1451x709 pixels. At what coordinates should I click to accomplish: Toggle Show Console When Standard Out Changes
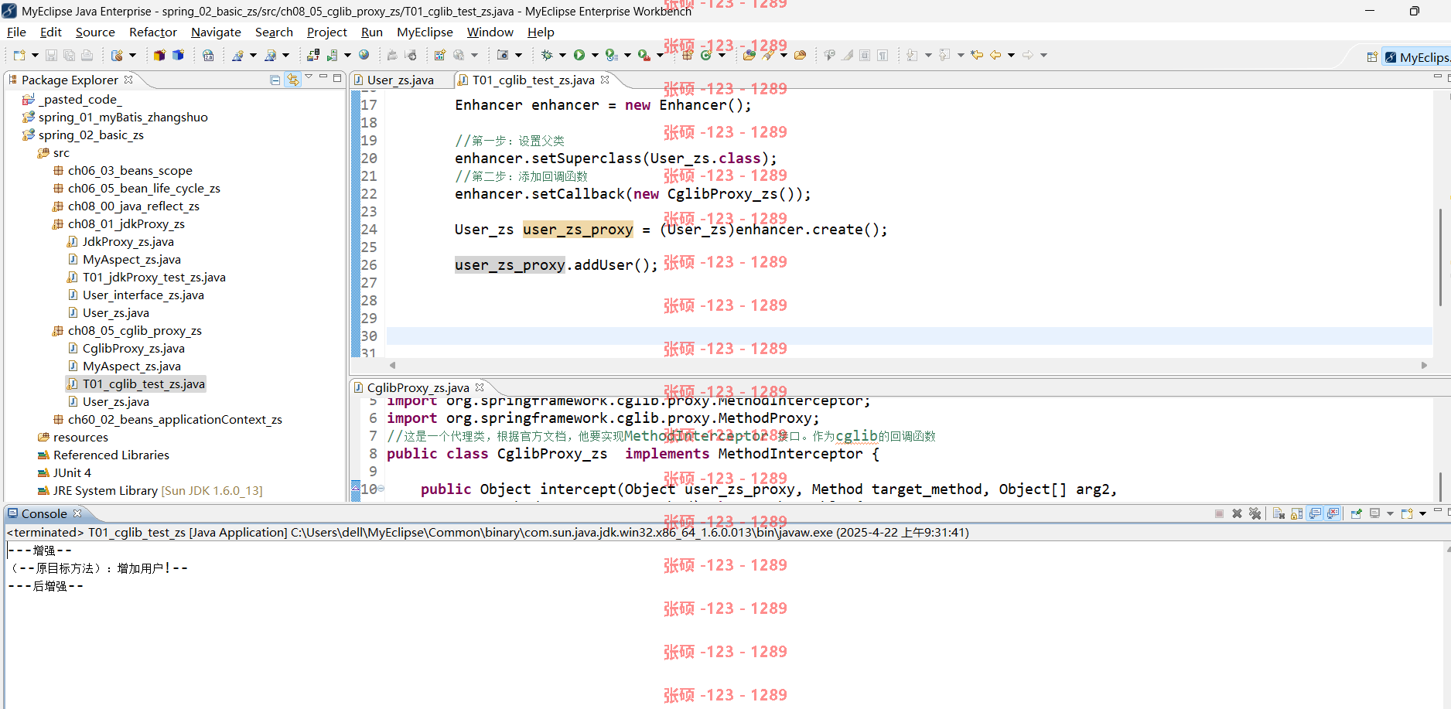tap(1315, 513)
